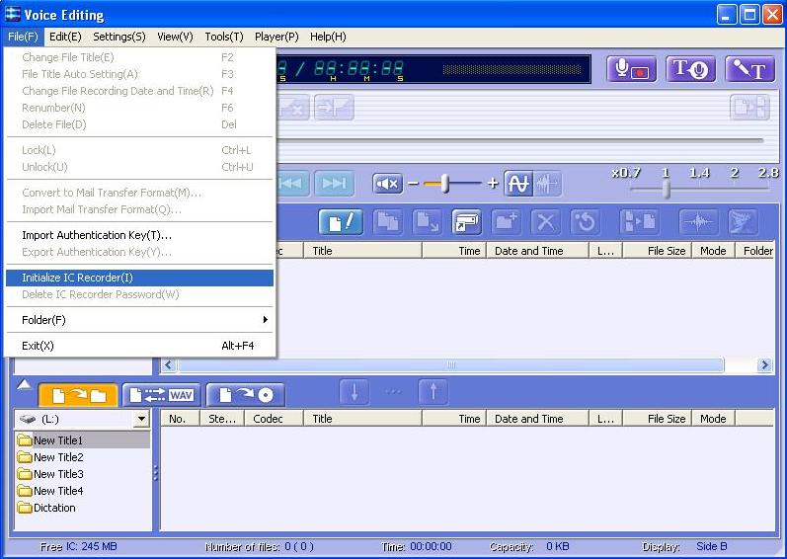The image size is (787, 559).
Task: Open the Tools(T) menu
Action: point(224,37)
